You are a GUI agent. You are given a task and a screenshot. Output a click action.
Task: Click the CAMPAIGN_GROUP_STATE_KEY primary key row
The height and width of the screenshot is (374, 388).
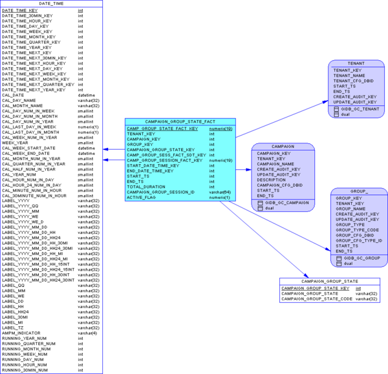[x=315, y=288]
